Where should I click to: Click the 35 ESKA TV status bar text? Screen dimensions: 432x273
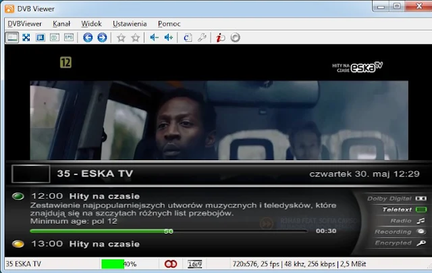(24, 264)
